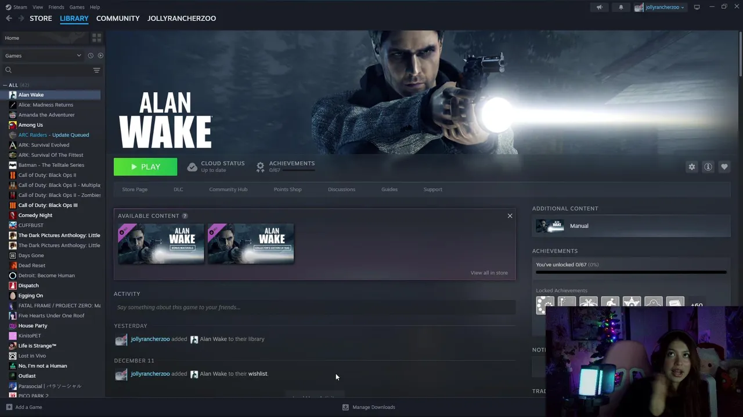Open the Games menu
Screen dimensions: 743x417
[x=77, y=7]
